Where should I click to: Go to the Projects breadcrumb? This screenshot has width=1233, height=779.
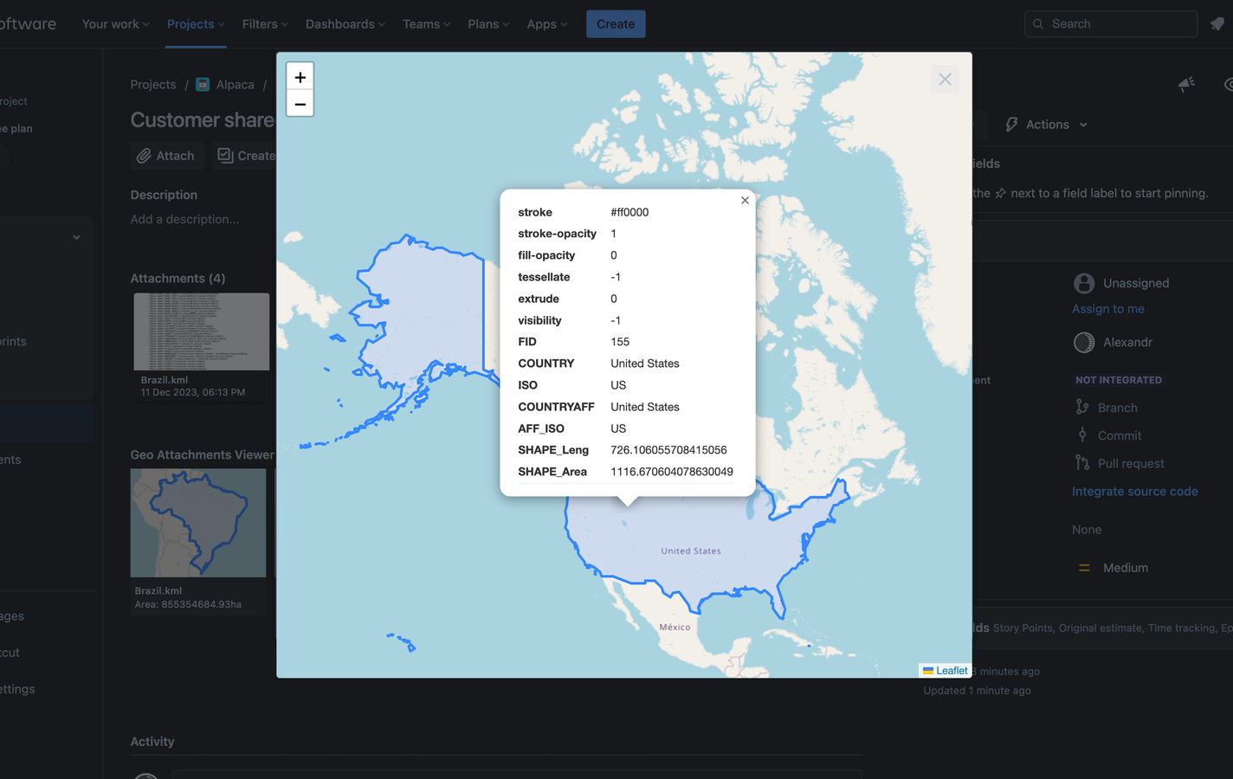pyautogui.click(x=153, y=85)
